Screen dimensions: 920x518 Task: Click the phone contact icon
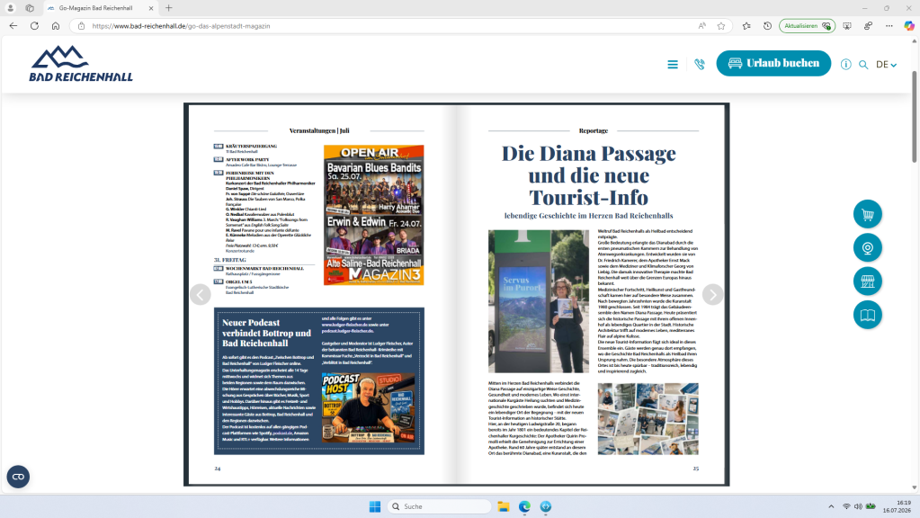[x=700, y=65]
